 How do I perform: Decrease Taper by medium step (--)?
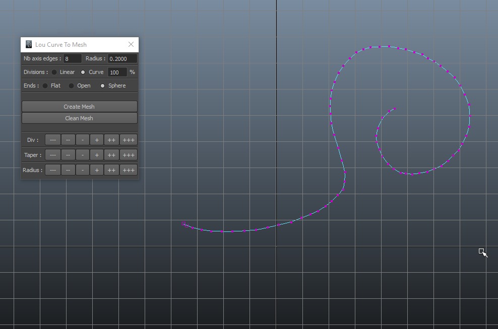[x=68, y=155]
